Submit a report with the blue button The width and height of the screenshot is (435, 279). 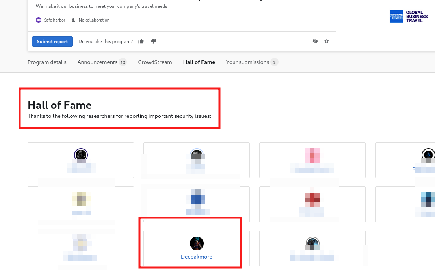[52, 41]
